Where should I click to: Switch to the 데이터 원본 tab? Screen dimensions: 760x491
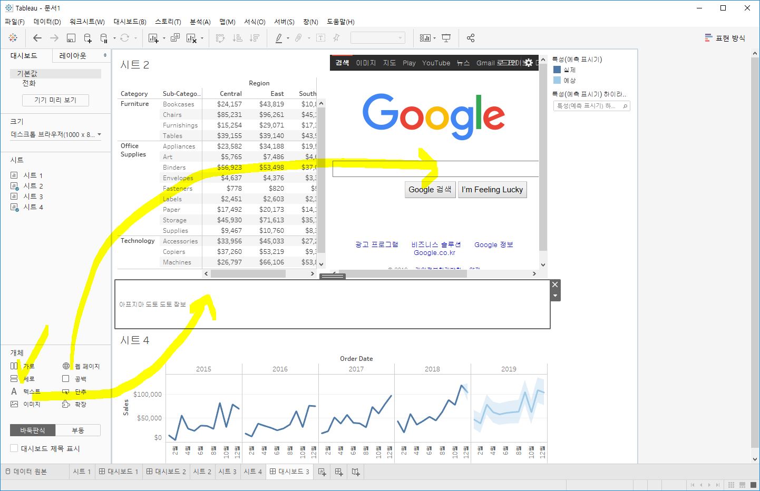[x=26, y=472]
